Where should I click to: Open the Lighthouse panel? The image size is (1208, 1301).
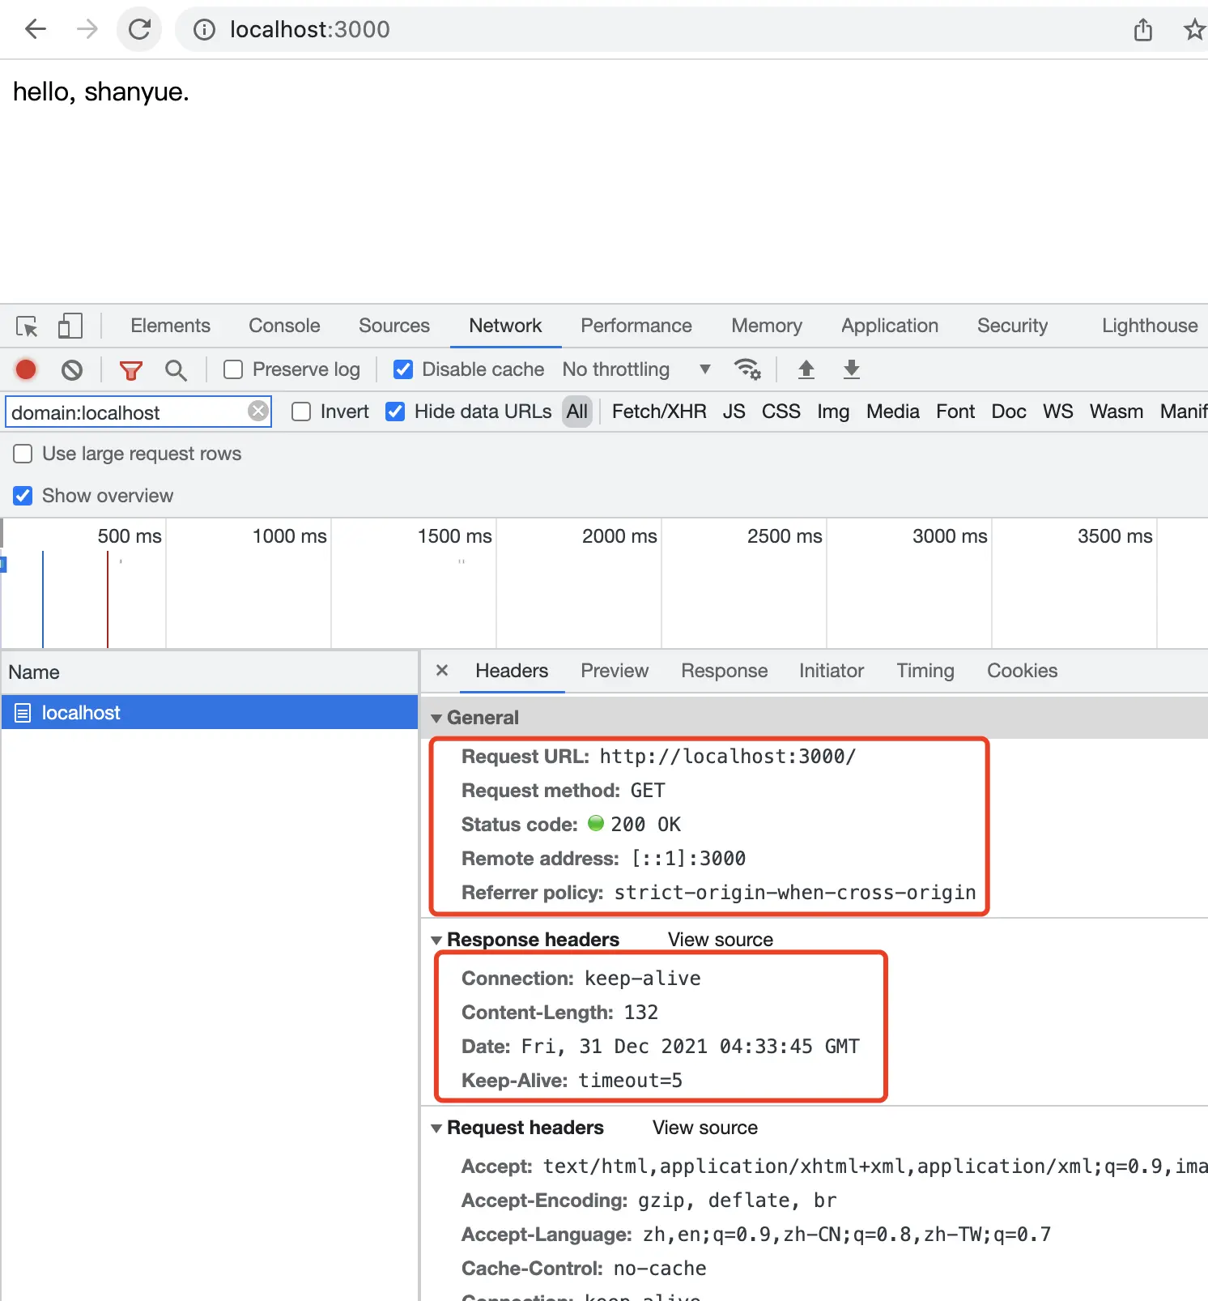coord(1150,326)
